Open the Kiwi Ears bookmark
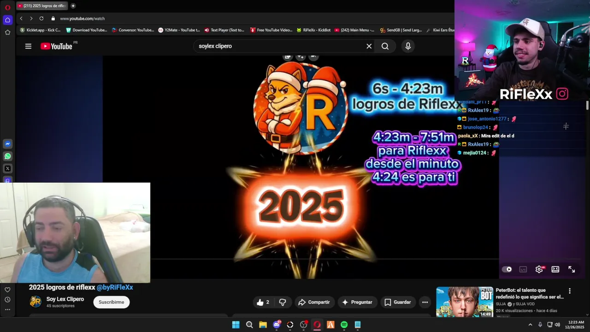The height and width of the screenshot is (332, 590). (x=440, y=30)
